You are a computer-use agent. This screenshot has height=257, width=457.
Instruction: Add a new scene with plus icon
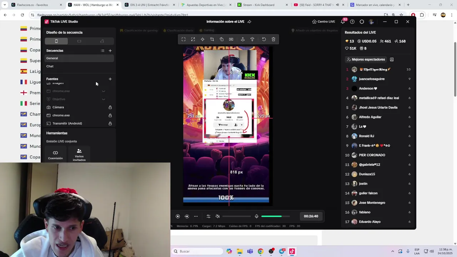110,51
